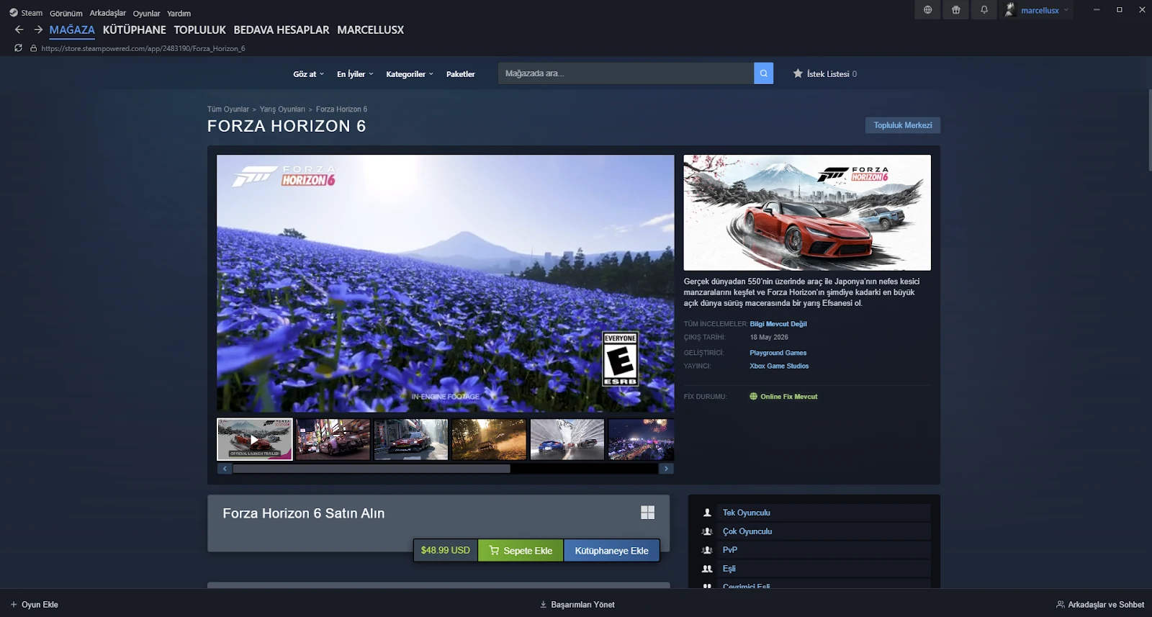Screen dimensions: 1152x617
Task: Open the Paketler link
Action: 461,74
